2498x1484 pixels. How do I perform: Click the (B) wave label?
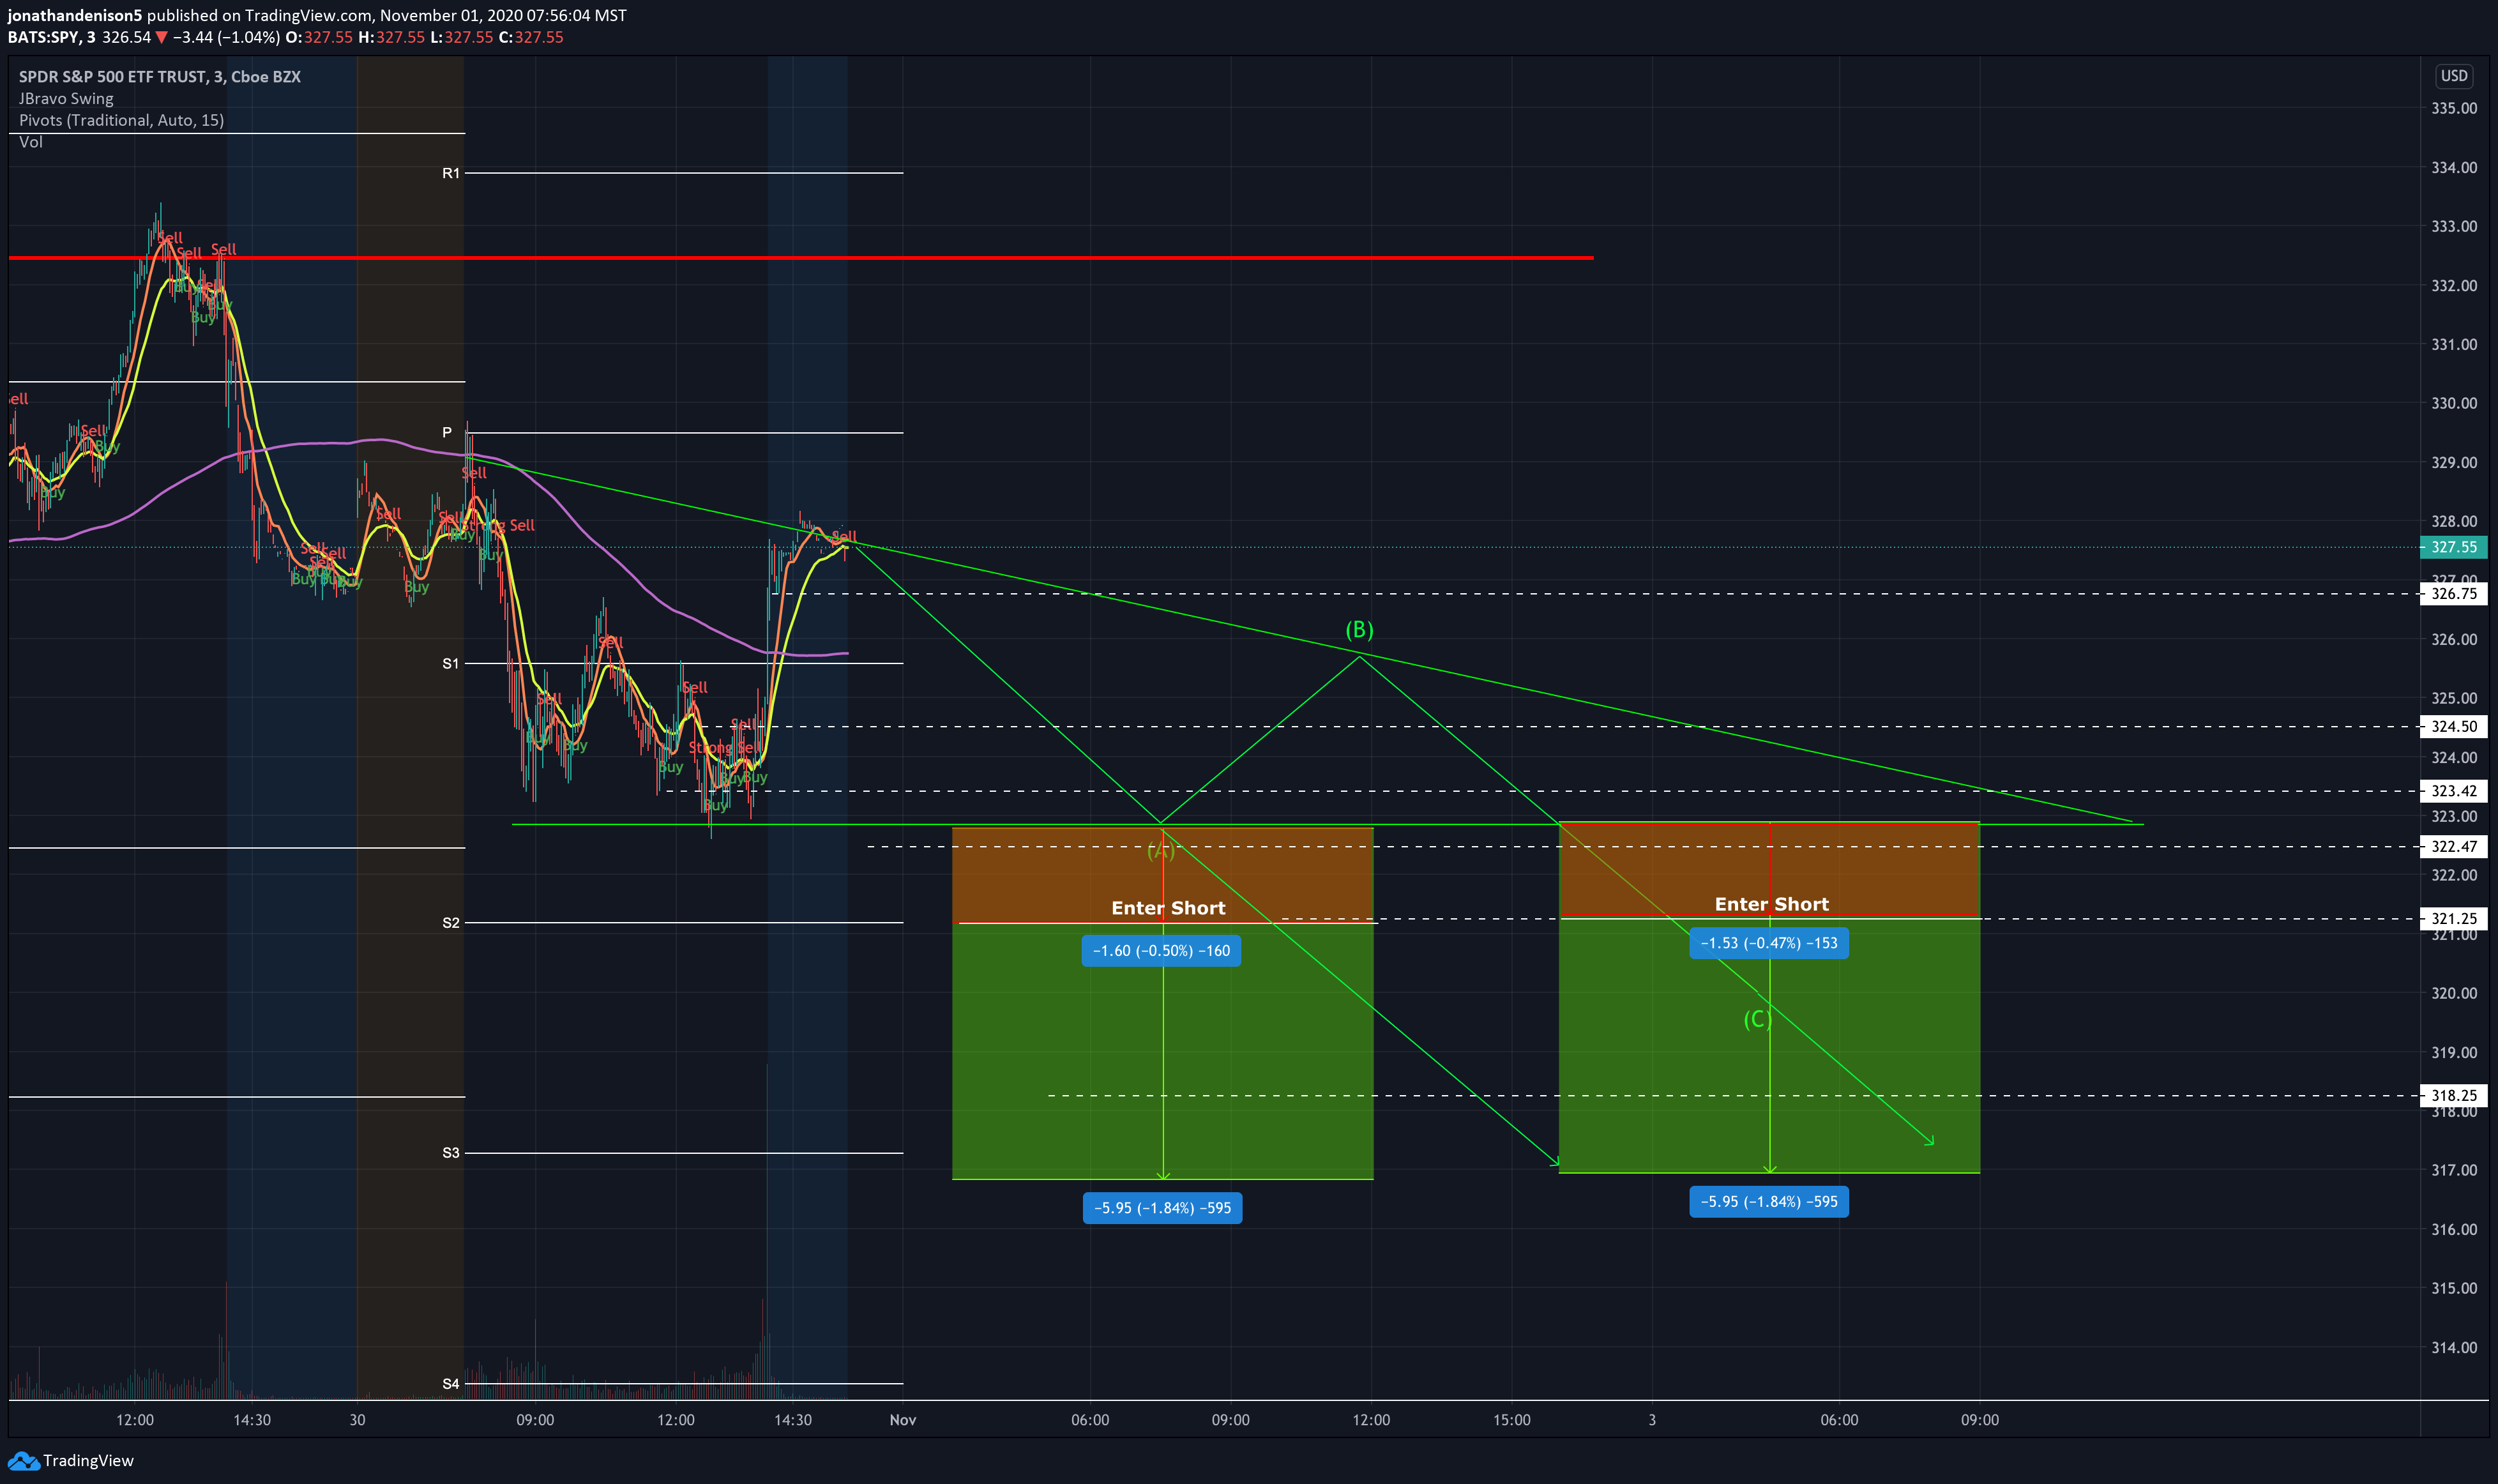[x=1359, y=630]
